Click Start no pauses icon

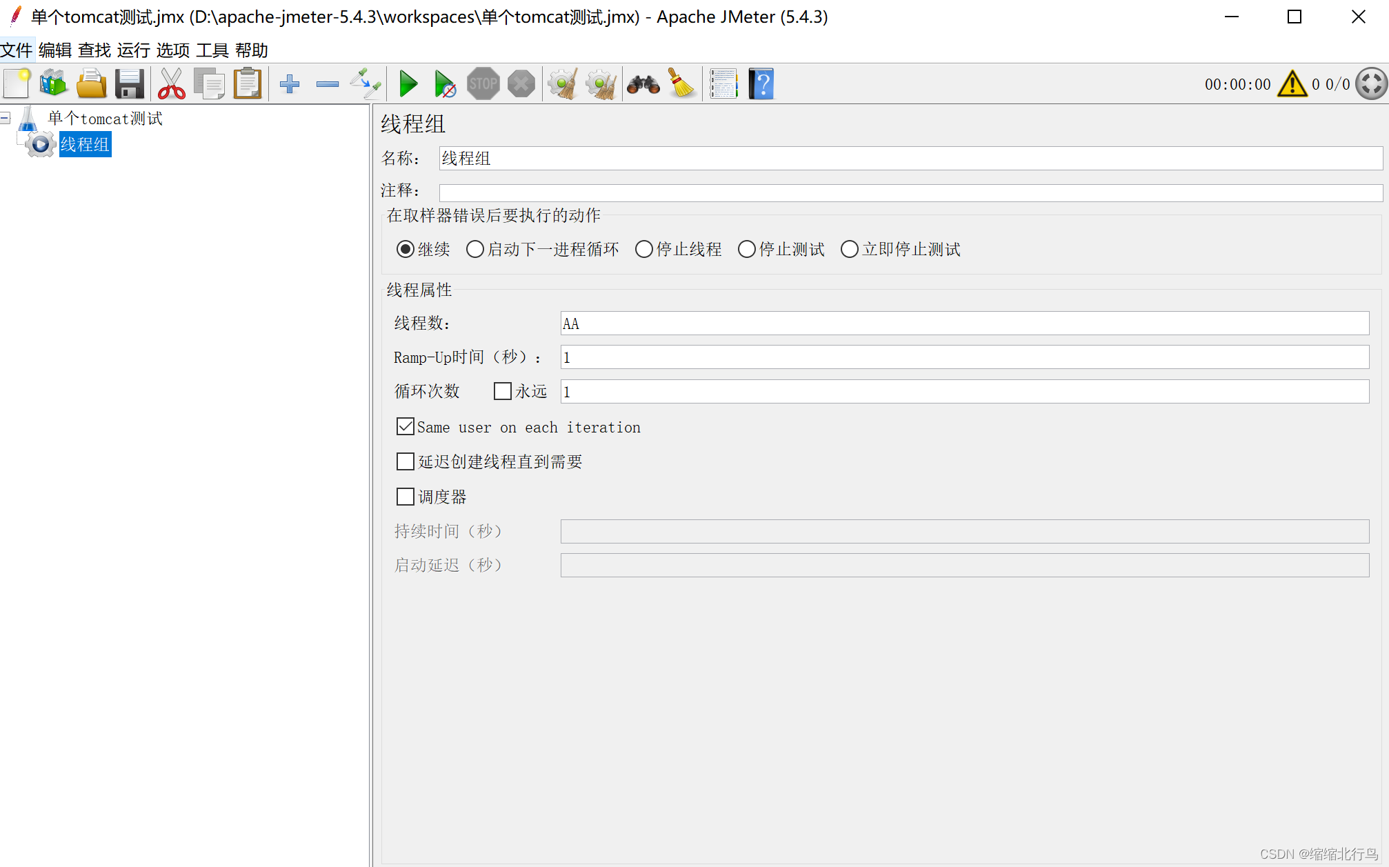tap(446, 84)
